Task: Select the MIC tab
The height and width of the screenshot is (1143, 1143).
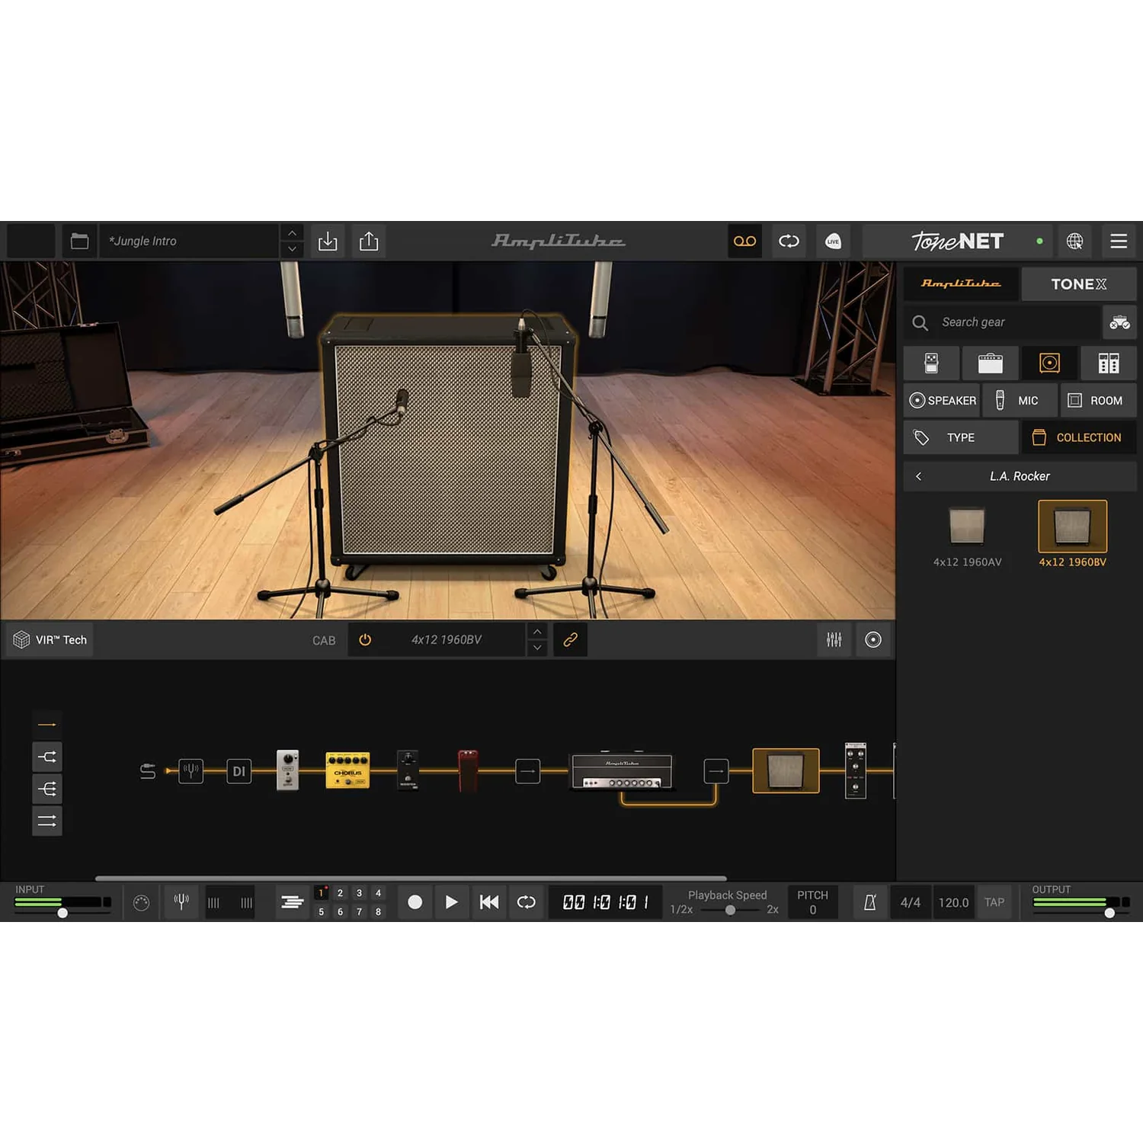Action: (1020, 400)
